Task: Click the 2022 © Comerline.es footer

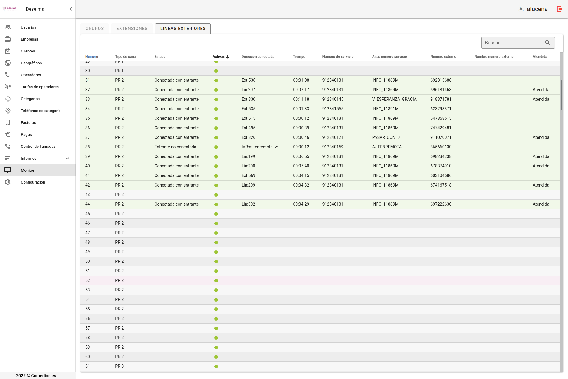Action: pyautogui.click(x=36, y=376)
